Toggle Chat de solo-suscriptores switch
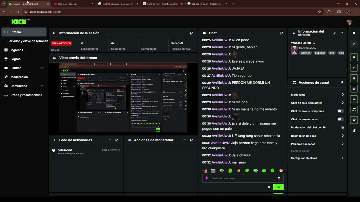This screenshot has width=360, height=202. pyautogui.click(x=341, y=111)
